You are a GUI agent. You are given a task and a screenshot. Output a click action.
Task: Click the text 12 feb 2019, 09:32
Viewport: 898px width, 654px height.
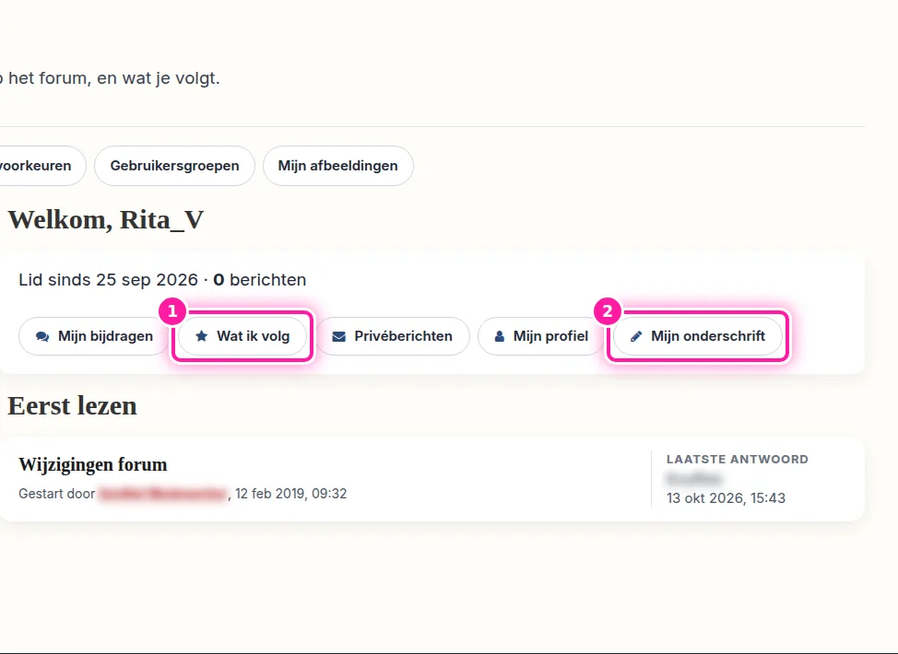[291, 493]
